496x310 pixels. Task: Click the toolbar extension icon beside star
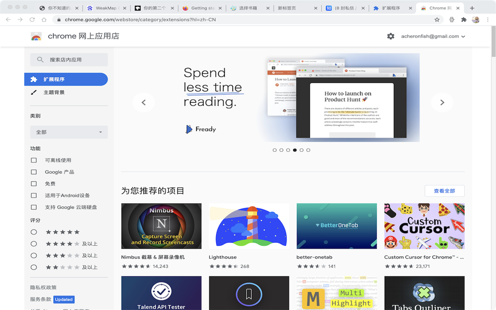452,19
